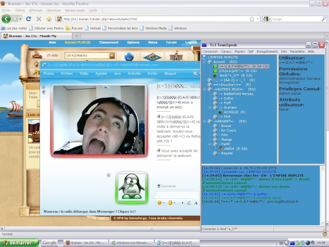Click the penguin display picture in Messenger
The image size is (329, 247).
(x=132, y=187)
